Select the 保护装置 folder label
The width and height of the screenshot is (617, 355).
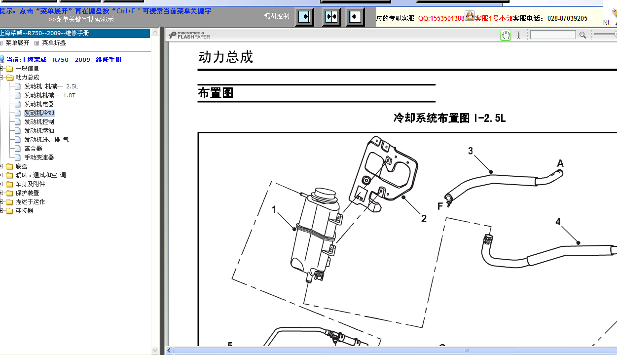click(x=27, y=193)
